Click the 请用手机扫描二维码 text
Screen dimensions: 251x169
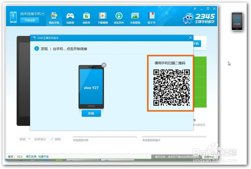coord(170,63)
